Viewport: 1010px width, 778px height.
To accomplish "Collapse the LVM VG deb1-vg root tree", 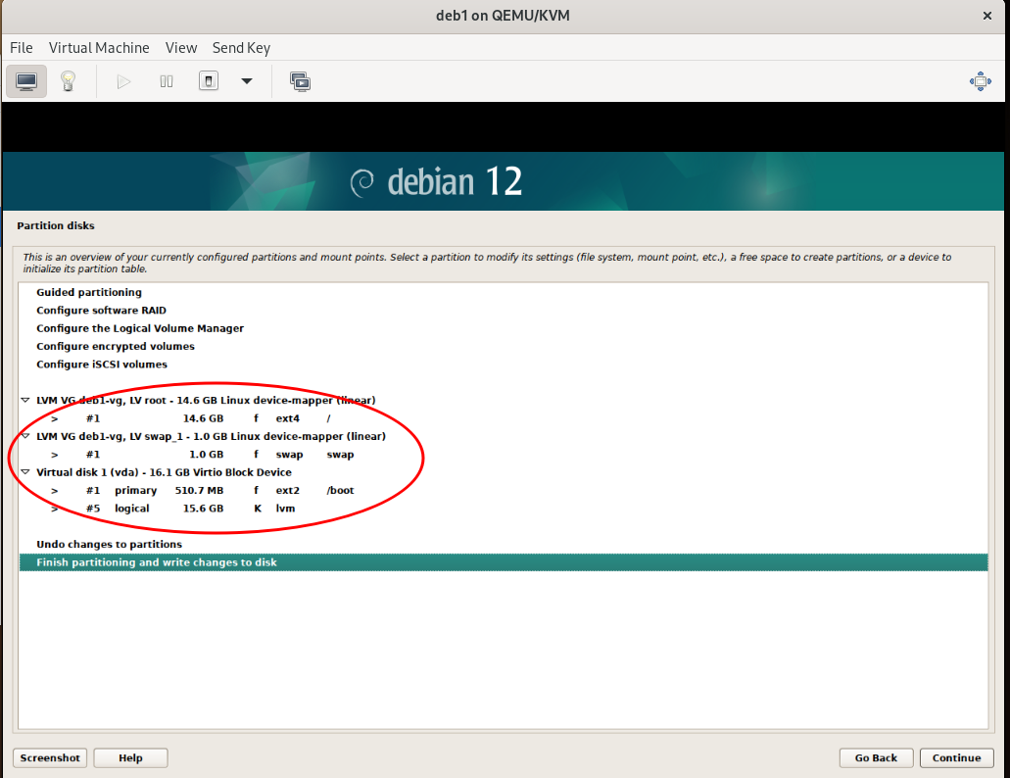I will click(25, 400).
